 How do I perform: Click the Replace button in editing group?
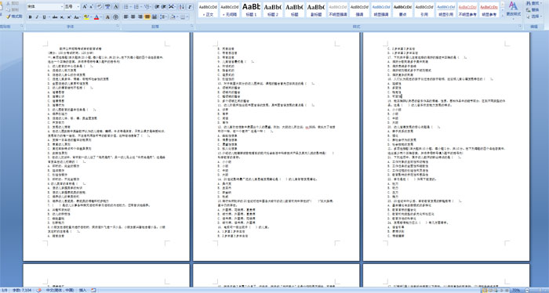click(x=533, y=9)
